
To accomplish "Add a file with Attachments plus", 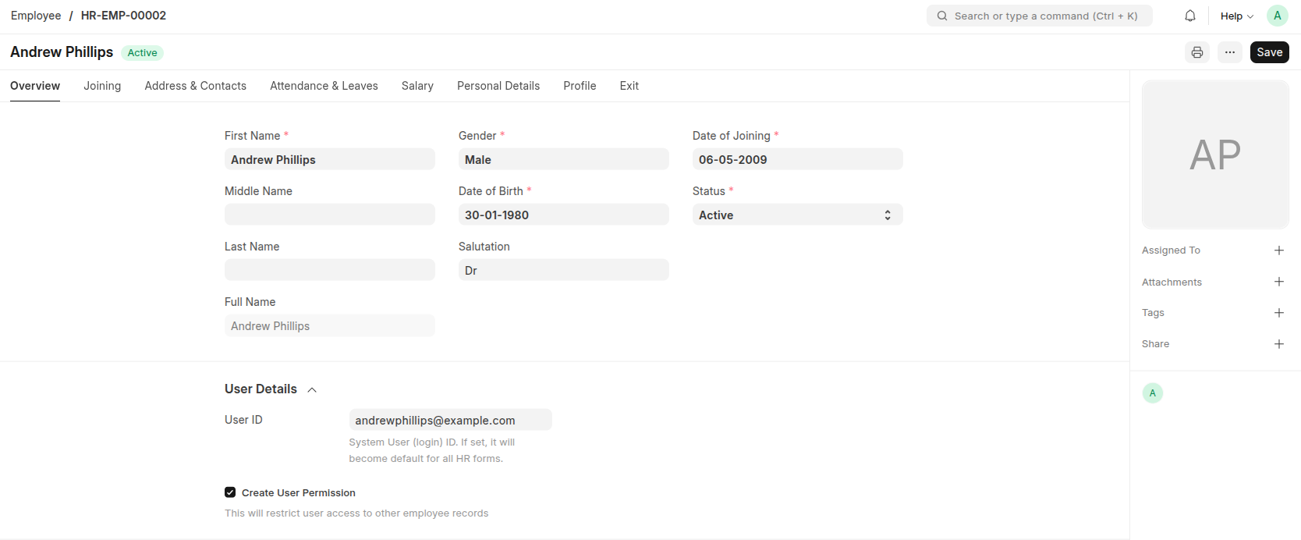I will [1279, 282].
